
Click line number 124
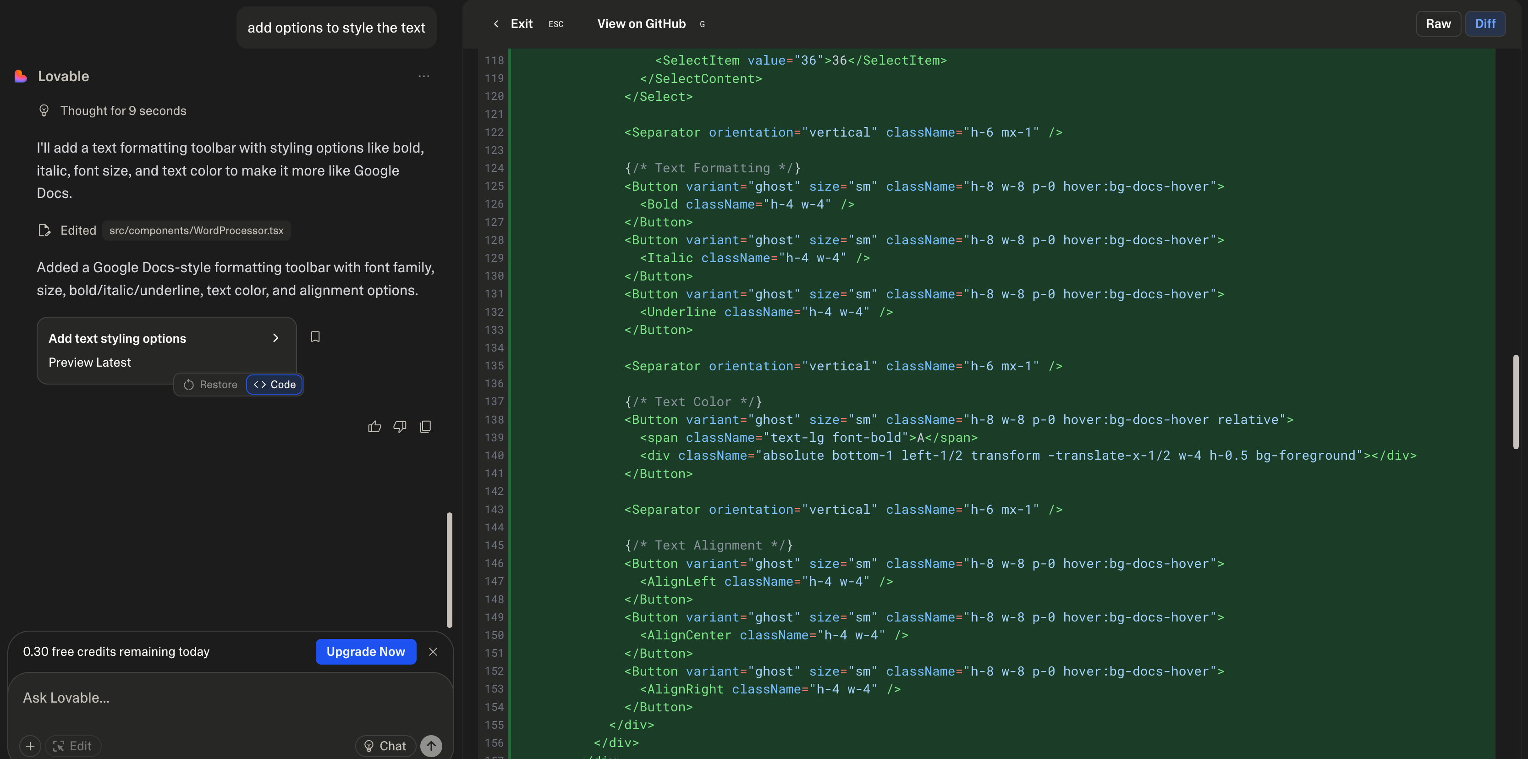[x=494, y=168]
